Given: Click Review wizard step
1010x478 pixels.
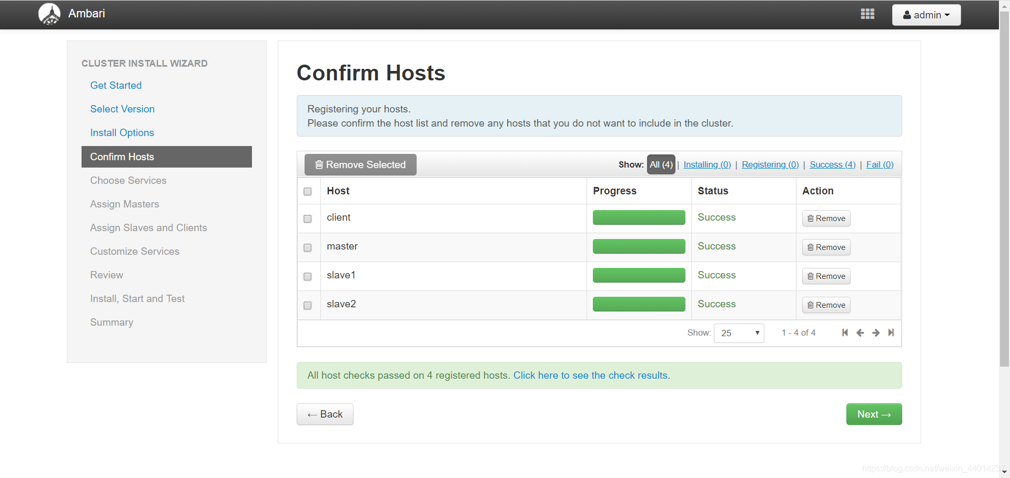Looking at the screenshot, I should [107, 275].
